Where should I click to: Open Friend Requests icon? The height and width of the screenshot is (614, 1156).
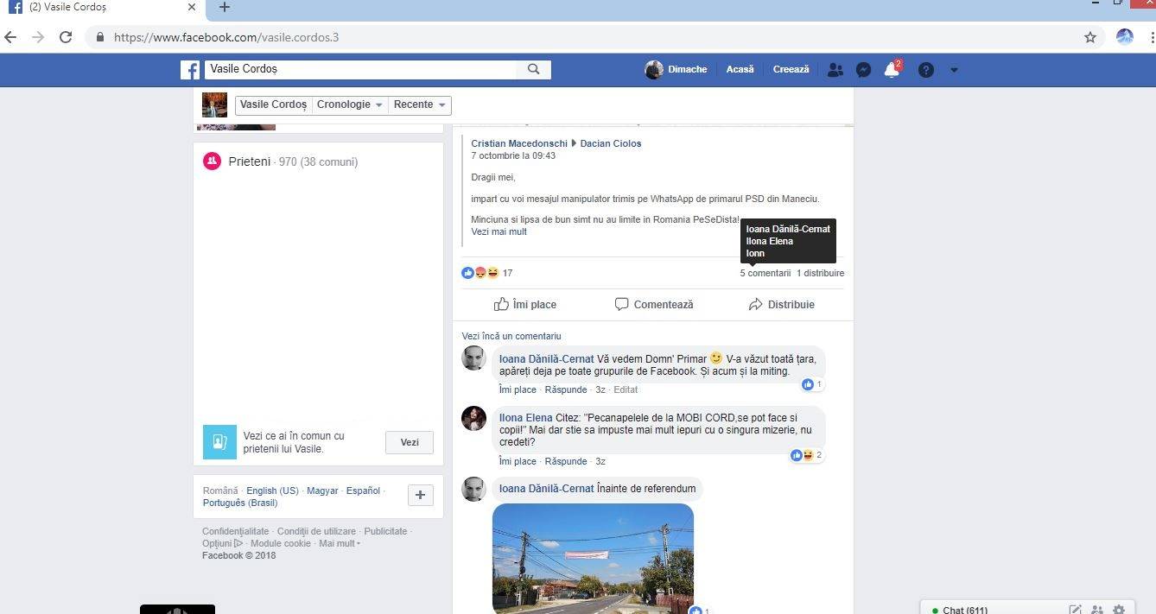coord(835,70)
